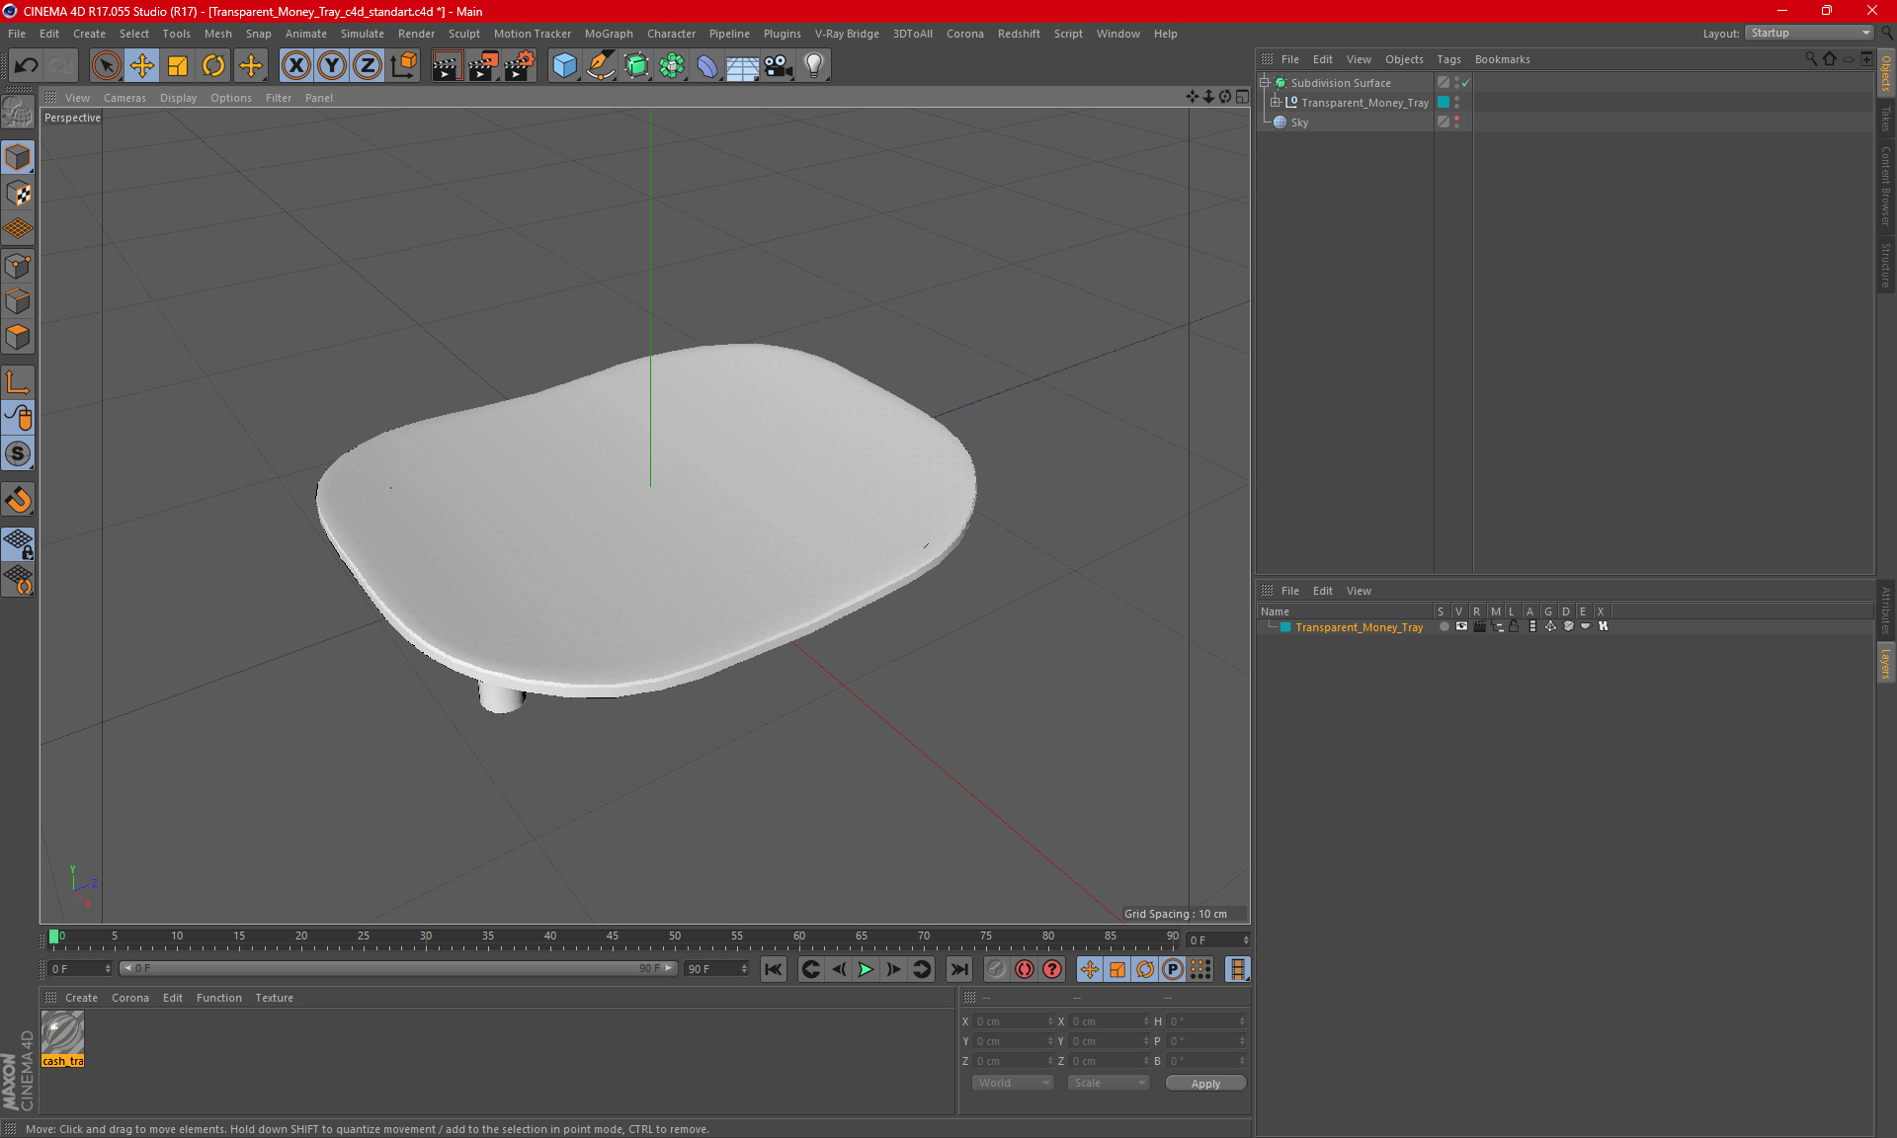
Task: Open the Scale mode dropdown
Action: pos(1109,1083)
